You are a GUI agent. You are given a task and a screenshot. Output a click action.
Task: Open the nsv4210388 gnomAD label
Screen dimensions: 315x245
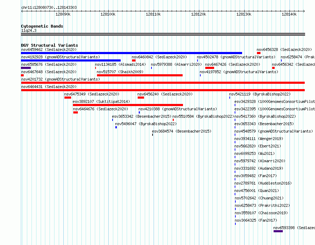coord(178,109)
